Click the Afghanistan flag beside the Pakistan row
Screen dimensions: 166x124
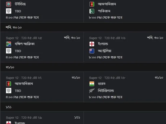[x=92, y=4]
